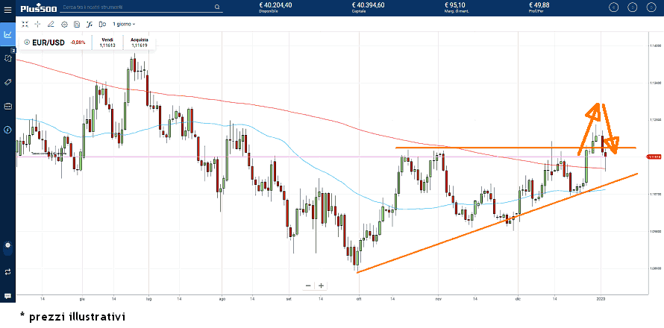
Task: Select the fullscreen chart icon
Action: coord(25,24)
